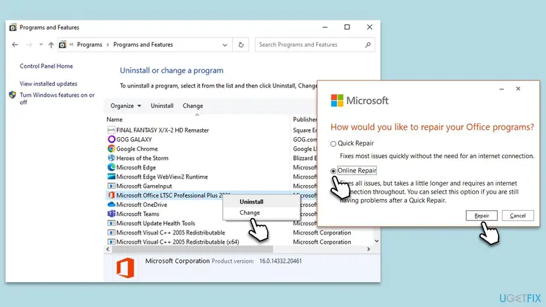Select the Online Repair radio button
This screenshot has width=546, height=307.
[333, 171]
